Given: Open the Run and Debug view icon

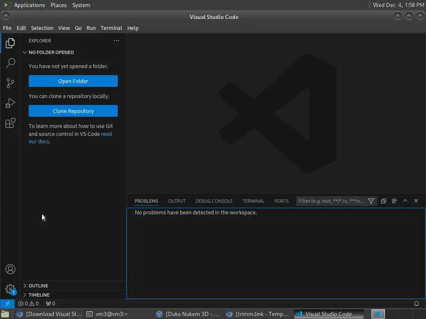Looking at the screenshot, I should coord(10,103).
